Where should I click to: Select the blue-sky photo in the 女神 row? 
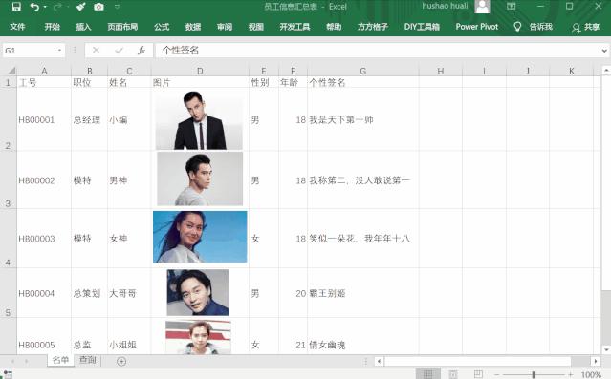point(200,237)
